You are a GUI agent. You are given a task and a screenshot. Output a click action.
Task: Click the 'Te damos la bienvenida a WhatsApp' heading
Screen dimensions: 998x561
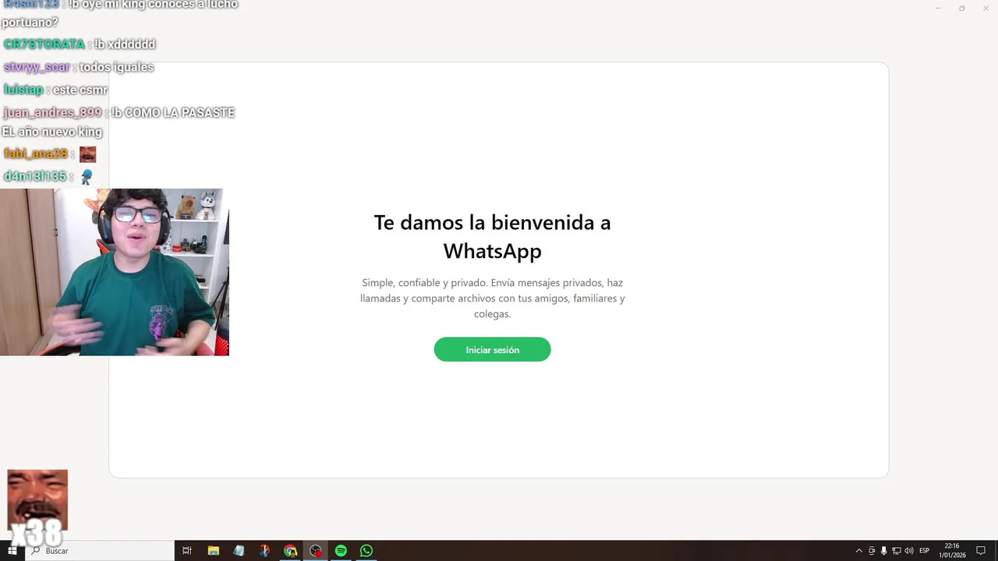[492, 236]
